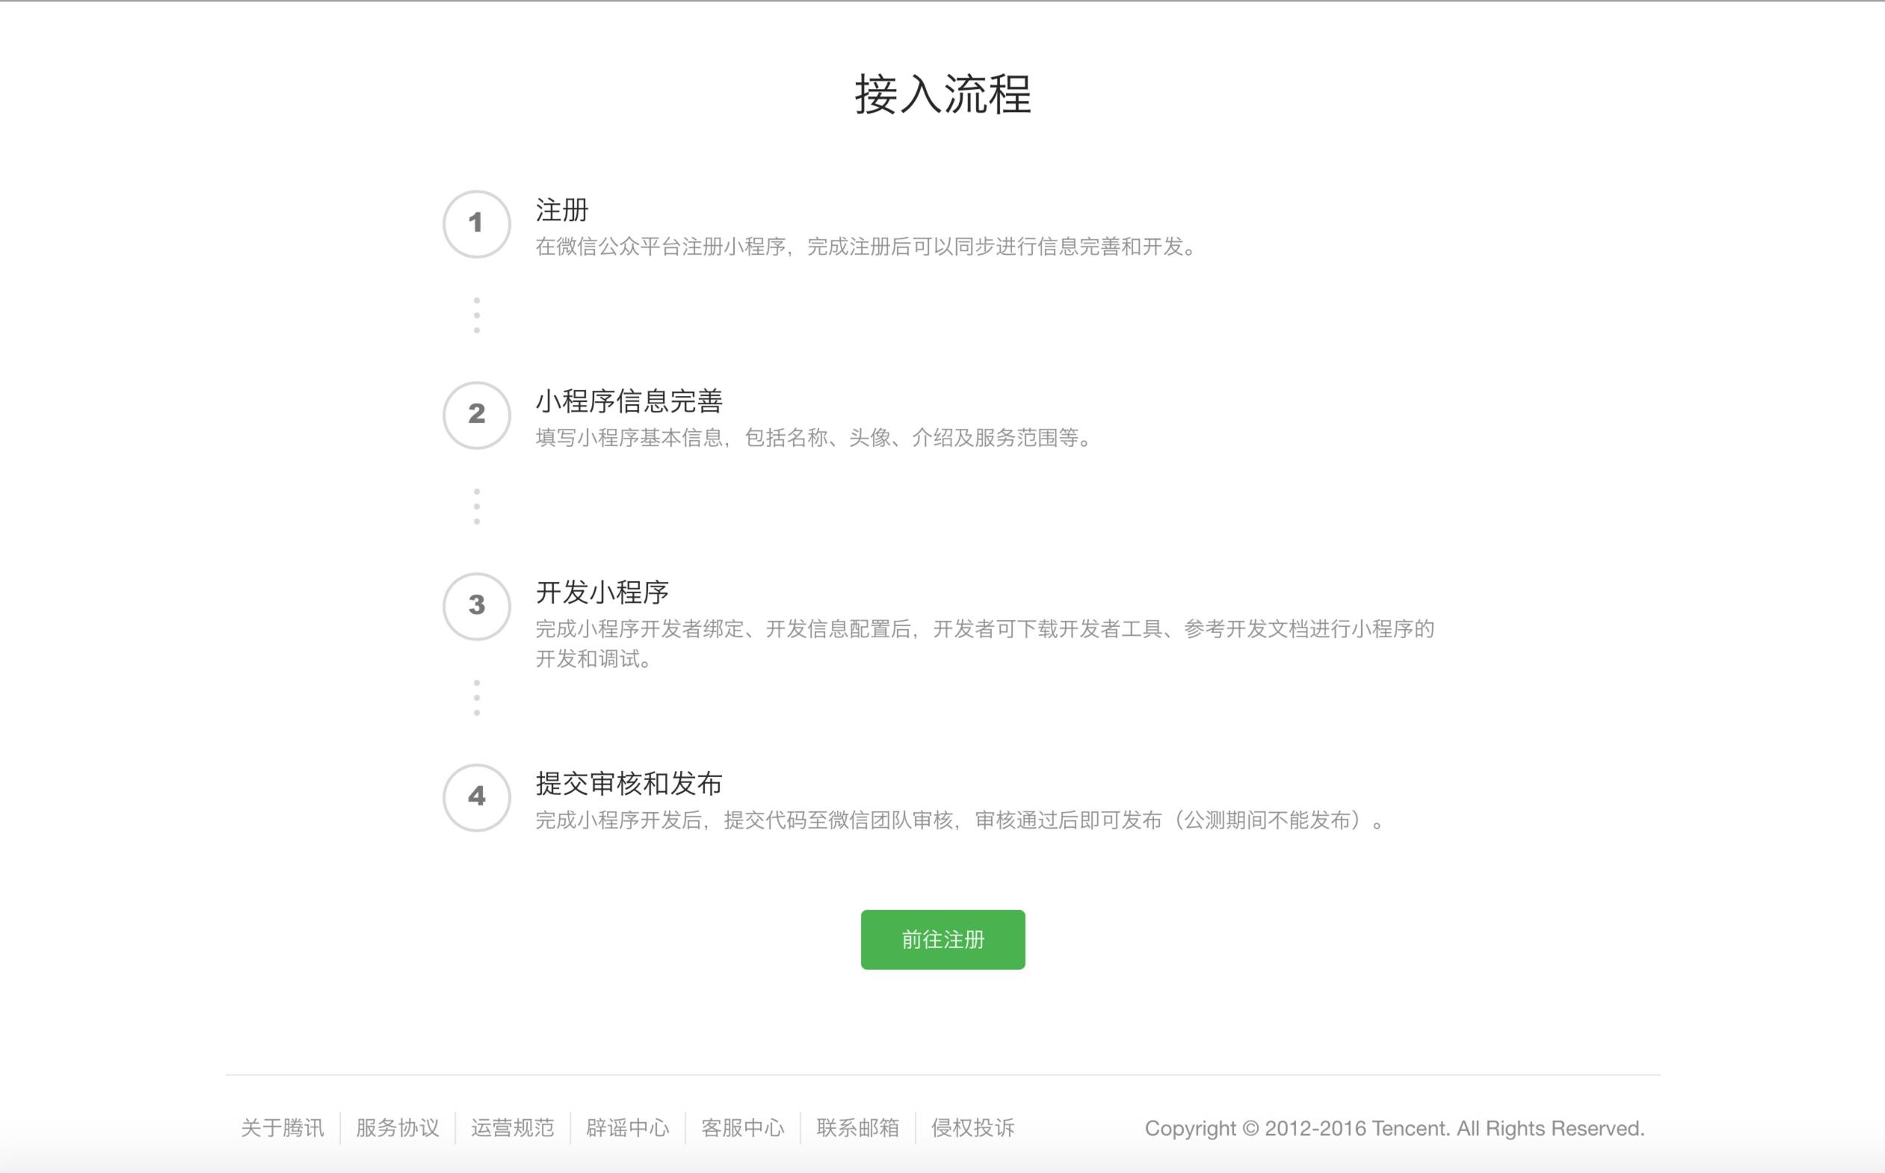
Task: Click the step 3 circle icon
Action: click(x=477, y=607)
